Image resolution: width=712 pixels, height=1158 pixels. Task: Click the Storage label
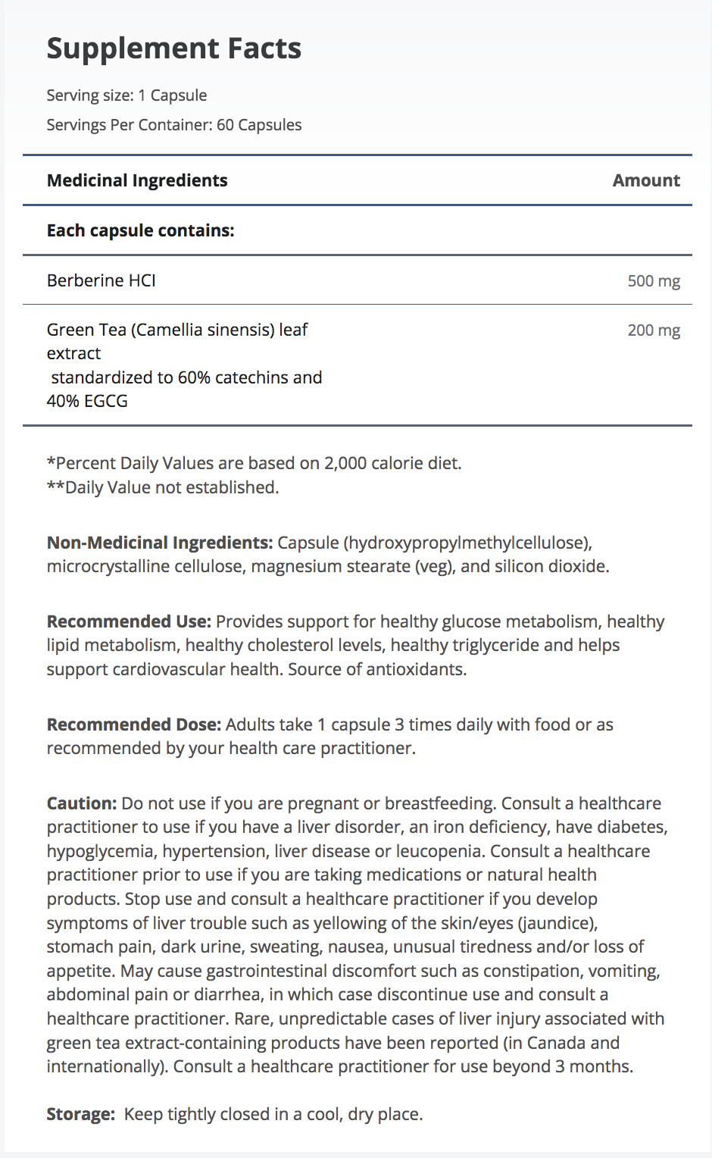tap(80, 1114)
